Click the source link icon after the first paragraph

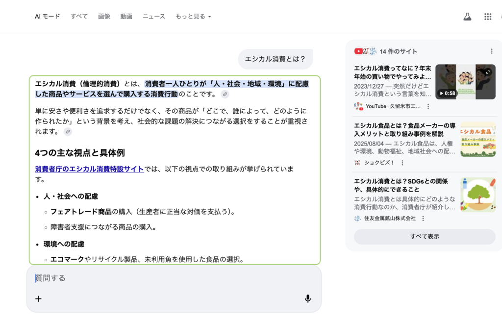[x=225, y=94]
